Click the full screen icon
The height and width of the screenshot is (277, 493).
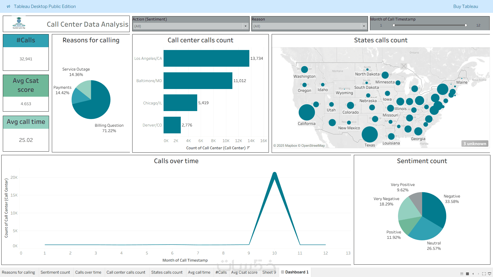point(484,274)
